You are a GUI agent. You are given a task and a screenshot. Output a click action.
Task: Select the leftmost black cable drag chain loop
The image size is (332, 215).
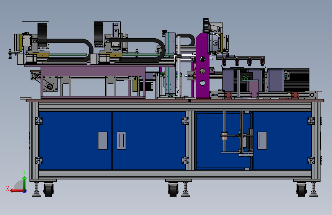(x=65, y=50)
